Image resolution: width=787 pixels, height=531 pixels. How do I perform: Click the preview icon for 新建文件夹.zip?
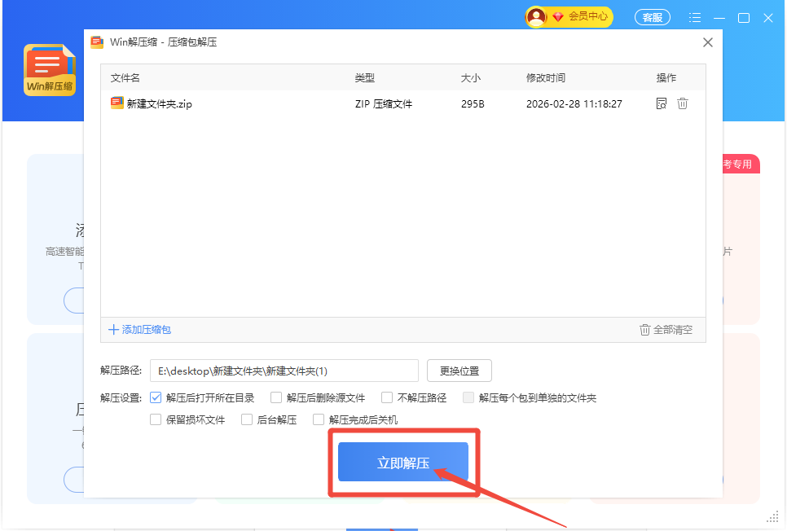tap(662, 103)
